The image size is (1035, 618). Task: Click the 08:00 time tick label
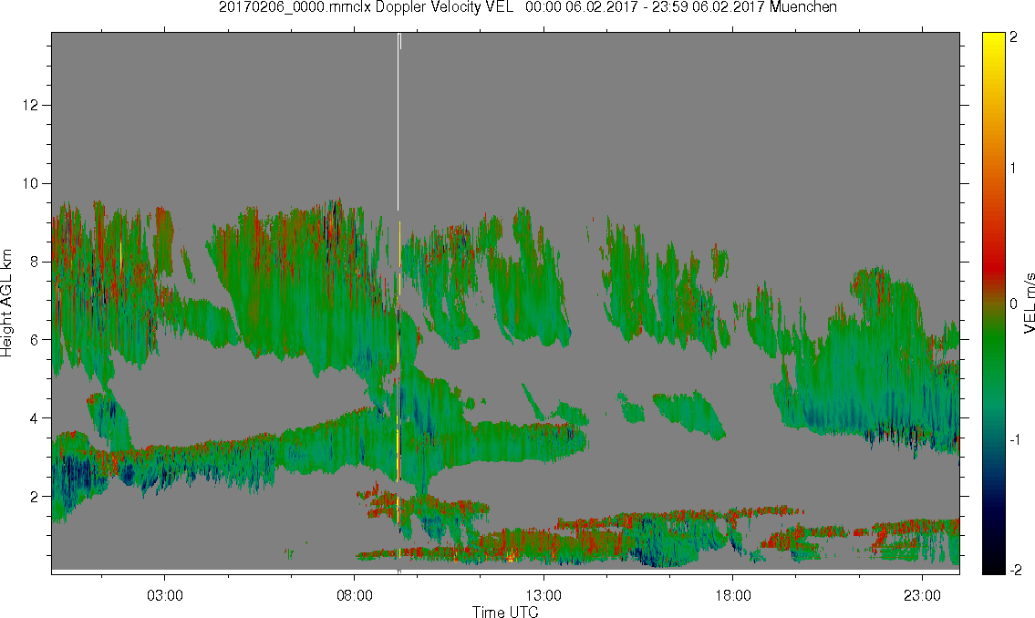354,595
